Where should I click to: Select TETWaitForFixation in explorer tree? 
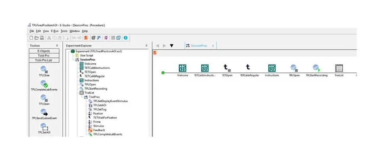pyautogui.click(x=103, y=118)
